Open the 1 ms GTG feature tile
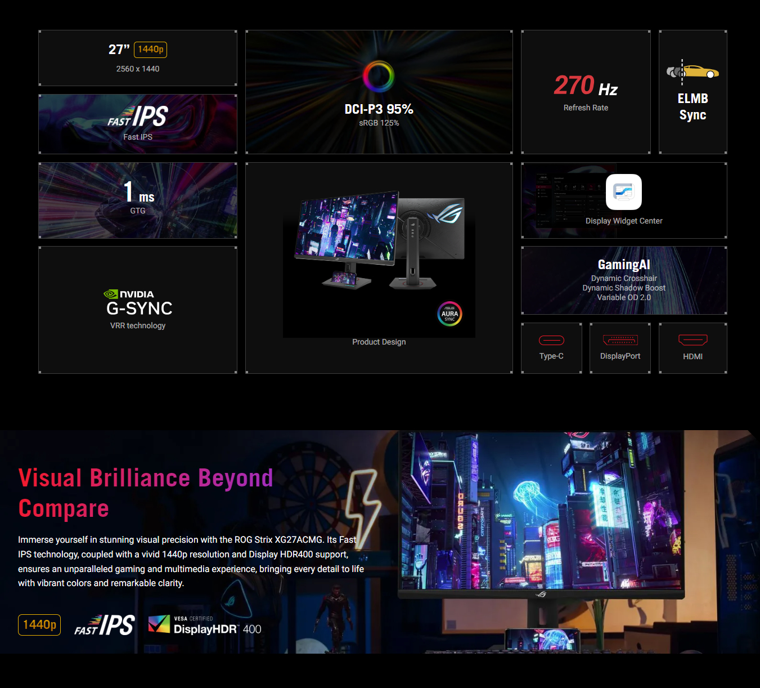 (x=138, y=200)
